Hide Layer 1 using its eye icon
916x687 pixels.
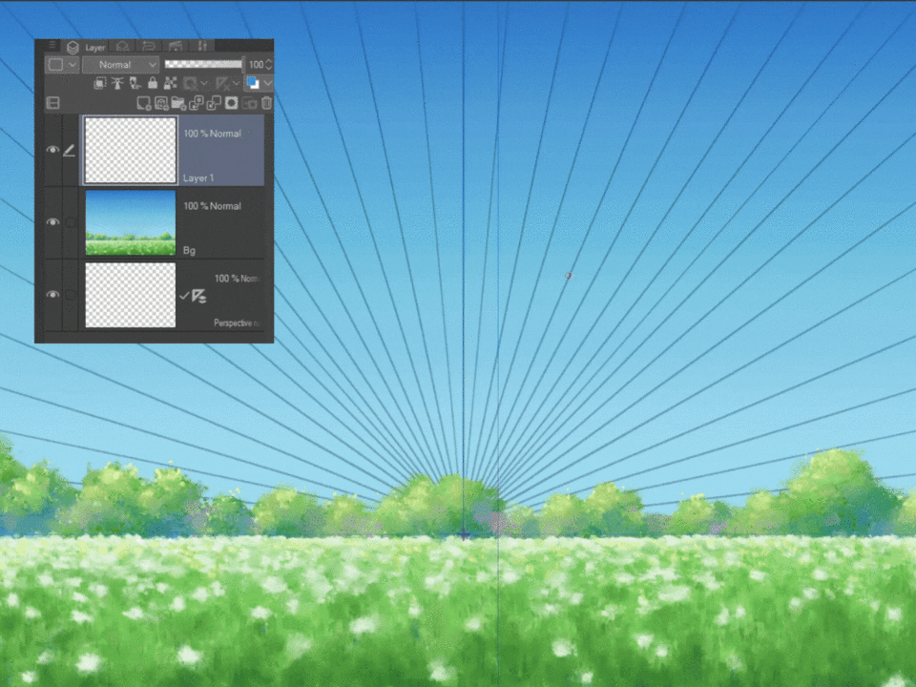[x=52, y=150]
